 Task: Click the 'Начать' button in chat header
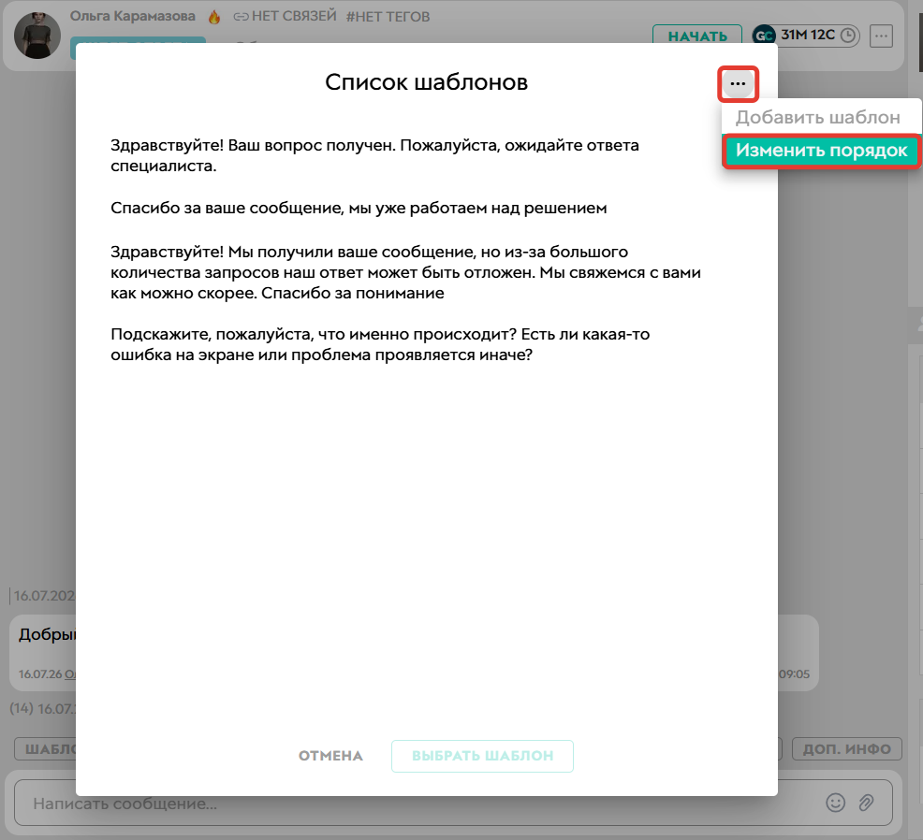697,36
